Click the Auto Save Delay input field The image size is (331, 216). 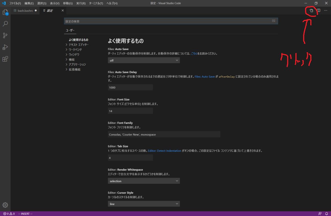tap(130, 87)
